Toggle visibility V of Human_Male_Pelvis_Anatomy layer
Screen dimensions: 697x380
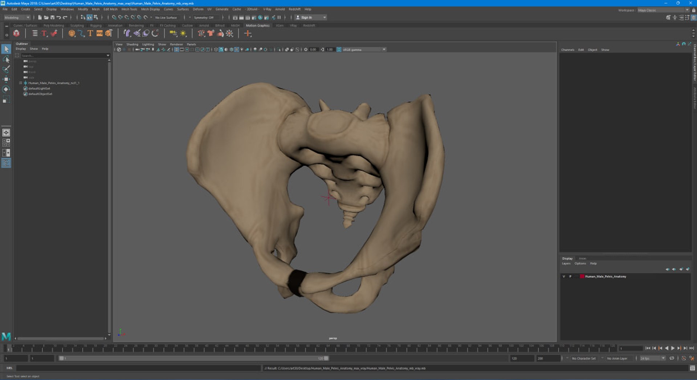[564, 276]
